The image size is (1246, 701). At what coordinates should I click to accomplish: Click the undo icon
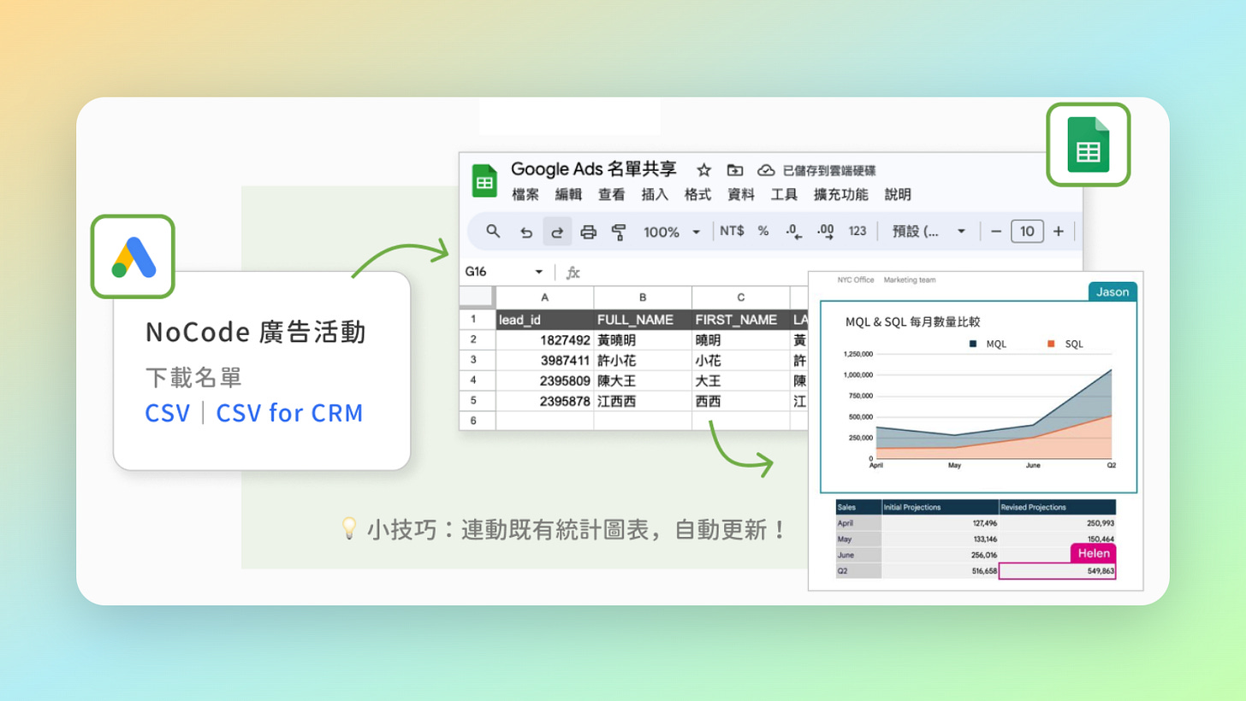[x=525, y=232]
